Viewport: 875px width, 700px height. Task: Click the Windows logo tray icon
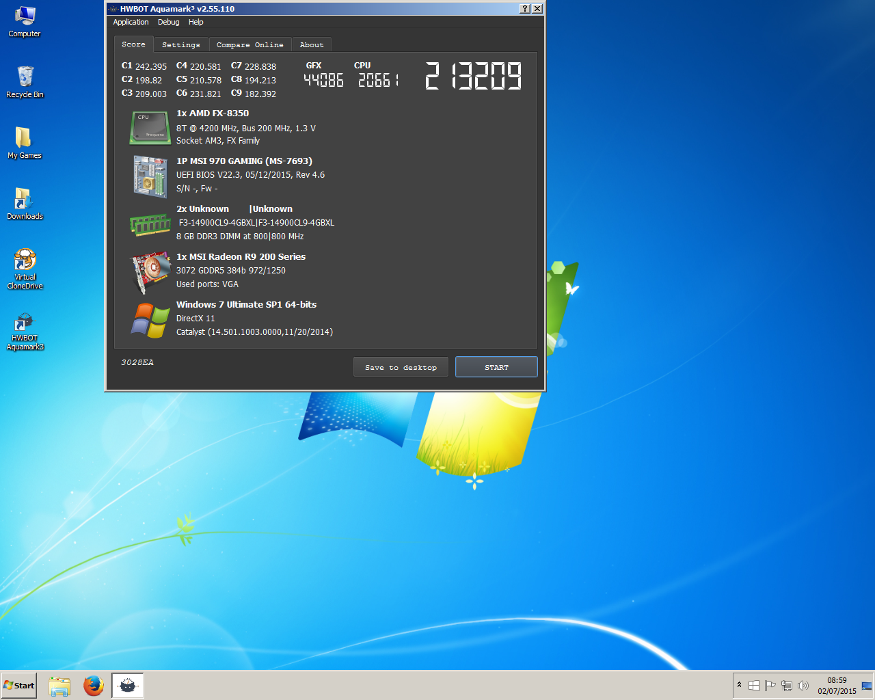point(753,685)
